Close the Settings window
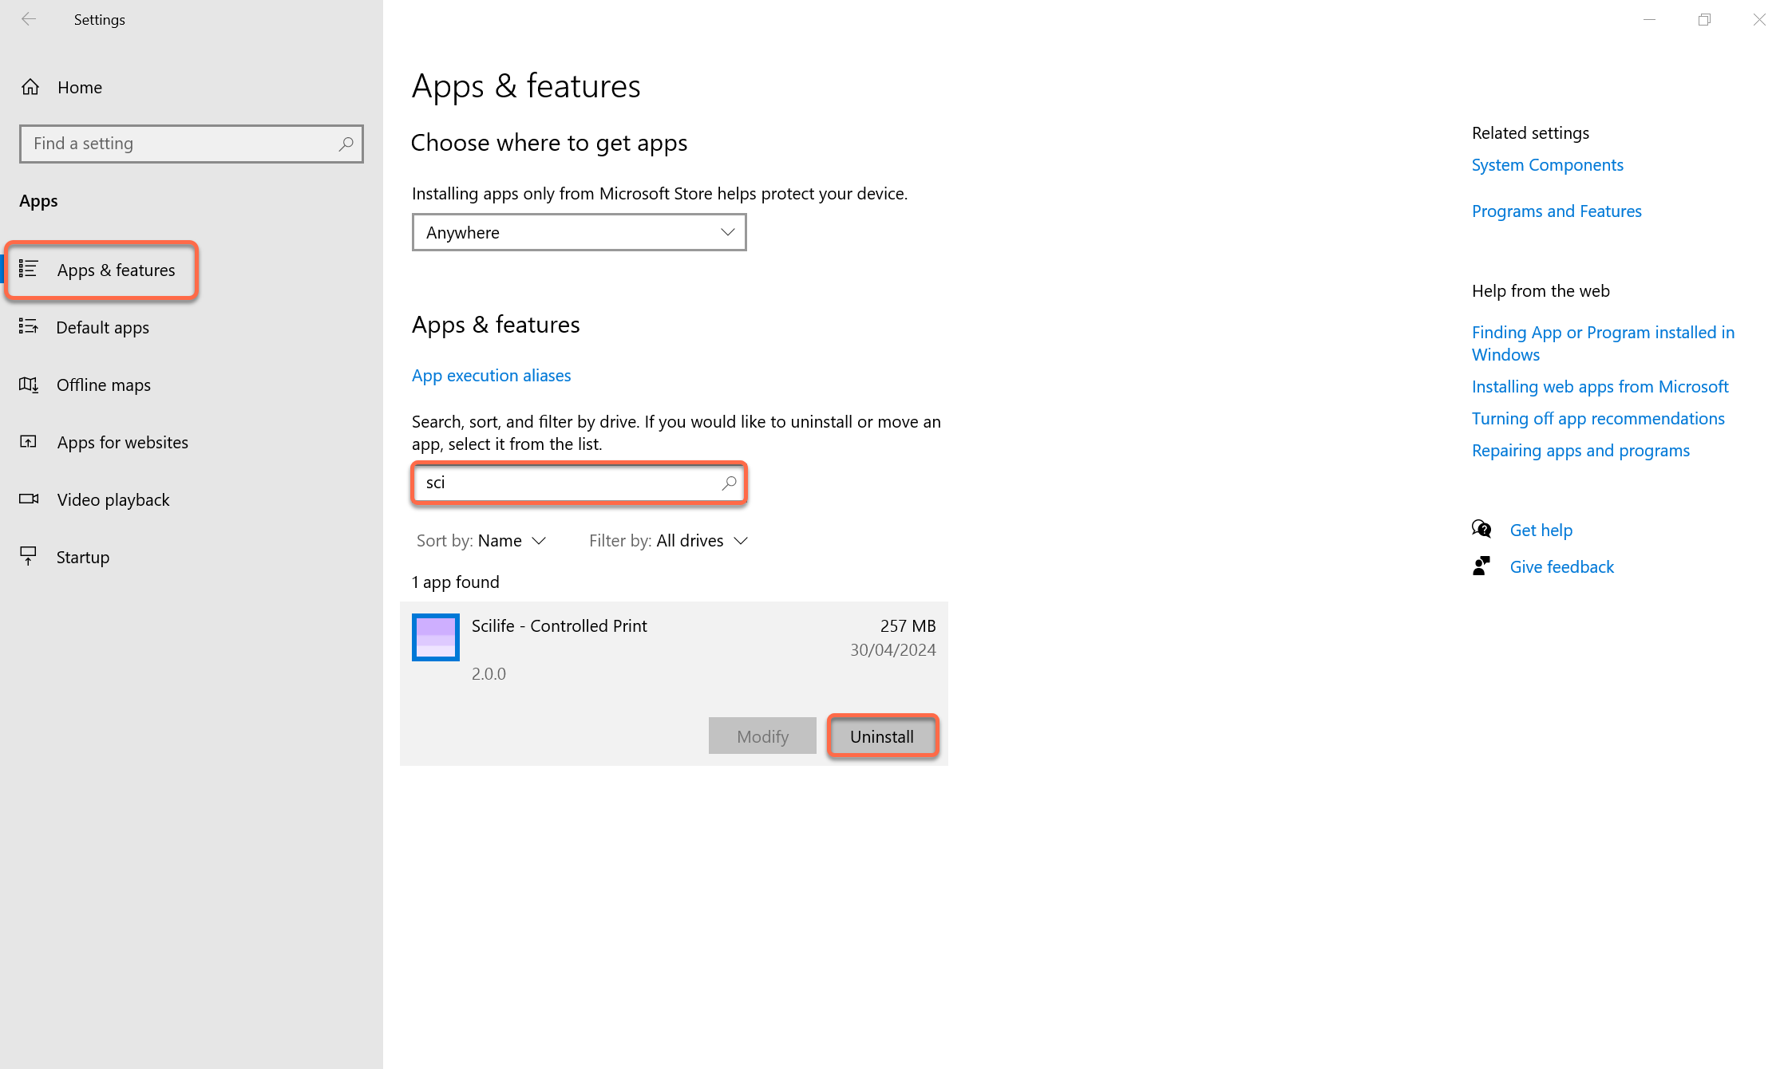The image size is (1788, 1069). coord(1759,19)
